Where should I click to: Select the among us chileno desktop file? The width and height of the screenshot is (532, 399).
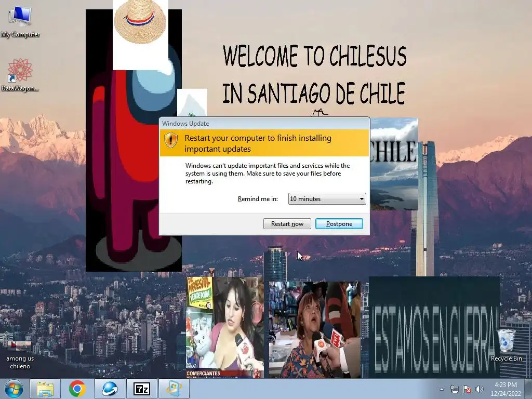tap(20, 354)
